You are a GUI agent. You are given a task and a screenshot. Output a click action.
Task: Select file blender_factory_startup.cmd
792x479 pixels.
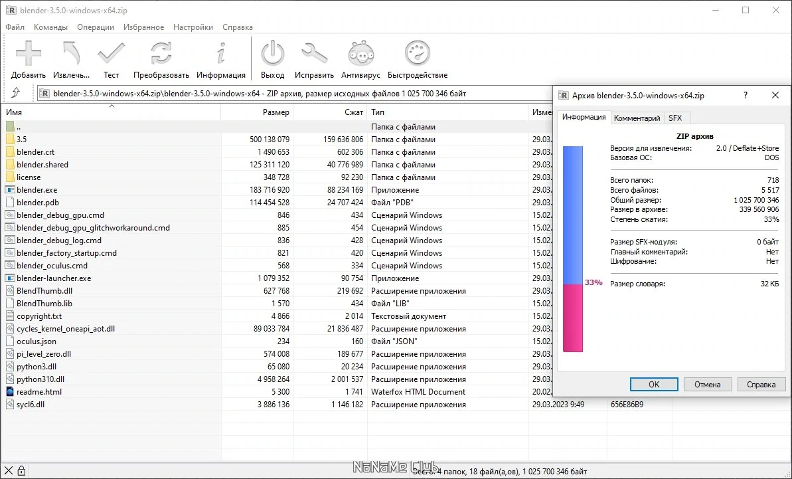(66, 253)
